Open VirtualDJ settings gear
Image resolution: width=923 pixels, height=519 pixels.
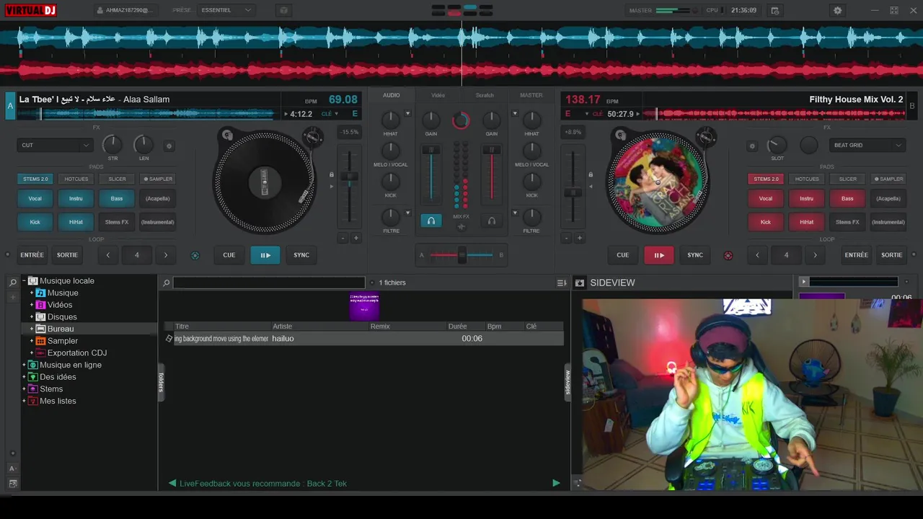pyautogui.click(x=837, y=10)
